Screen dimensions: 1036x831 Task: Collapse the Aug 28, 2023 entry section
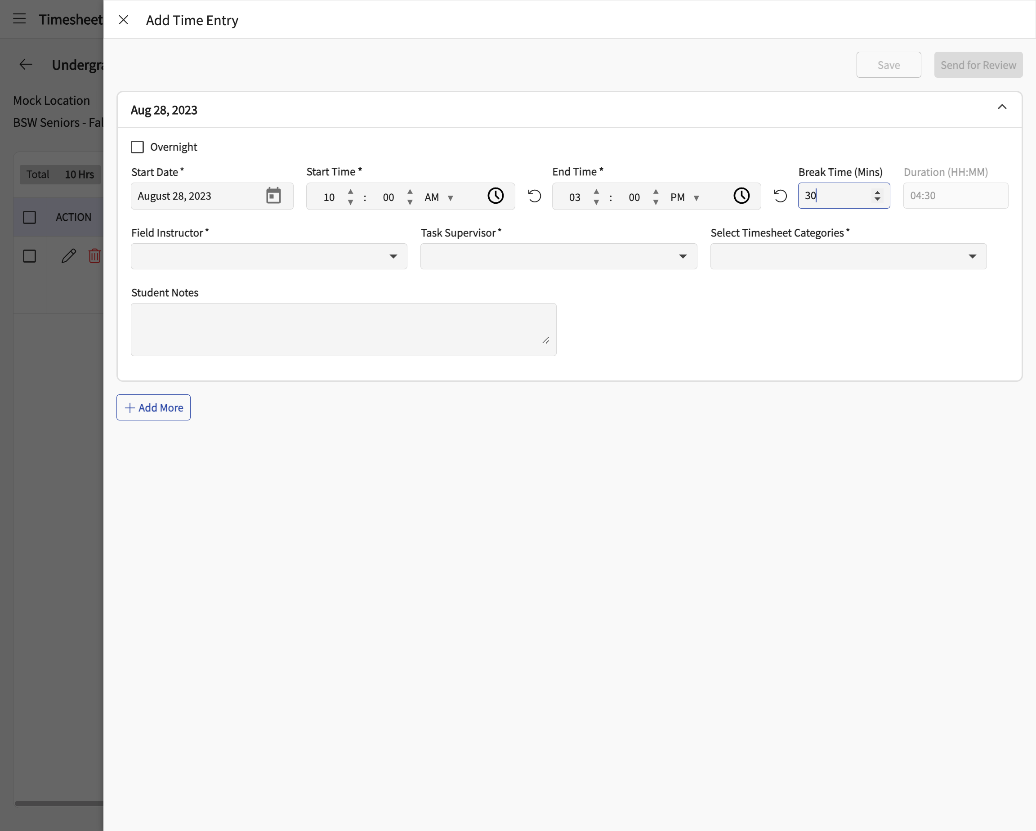[1002, 107]
